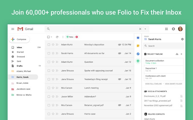Image resolution: width=193 pixels, height=120 pixels.
Task: Open Google Keep side panel icon
Action: click(138, 46)
